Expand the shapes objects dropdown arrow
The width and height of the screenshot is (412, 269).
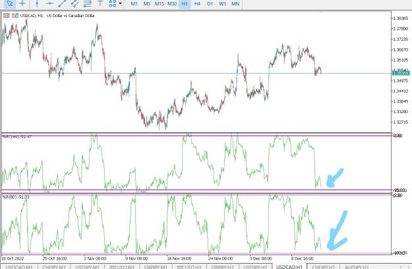[121, 4]
